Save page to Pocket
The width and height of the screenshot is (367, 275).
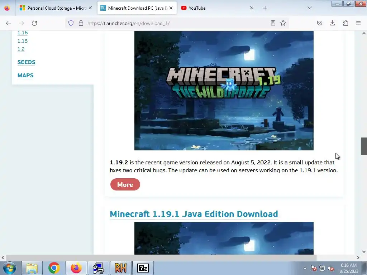coord(320,23)
